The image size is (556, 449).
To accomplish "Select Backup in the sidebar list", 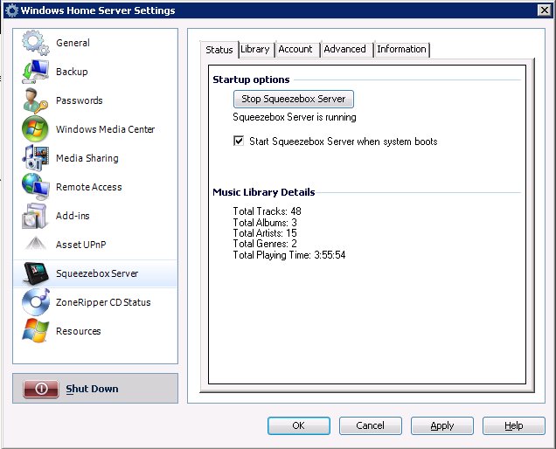I will click(x=72, y=72).
